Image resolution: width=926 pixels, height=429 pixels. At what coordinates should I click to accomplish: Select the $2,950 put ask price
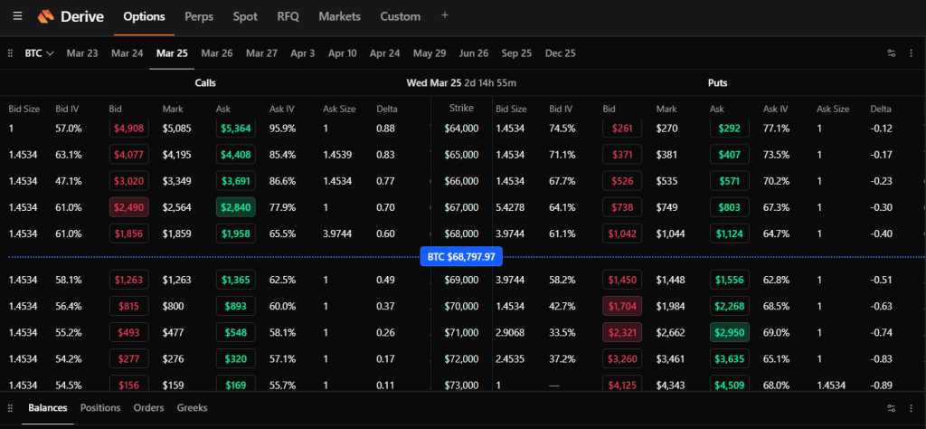[x=729, y=331]
